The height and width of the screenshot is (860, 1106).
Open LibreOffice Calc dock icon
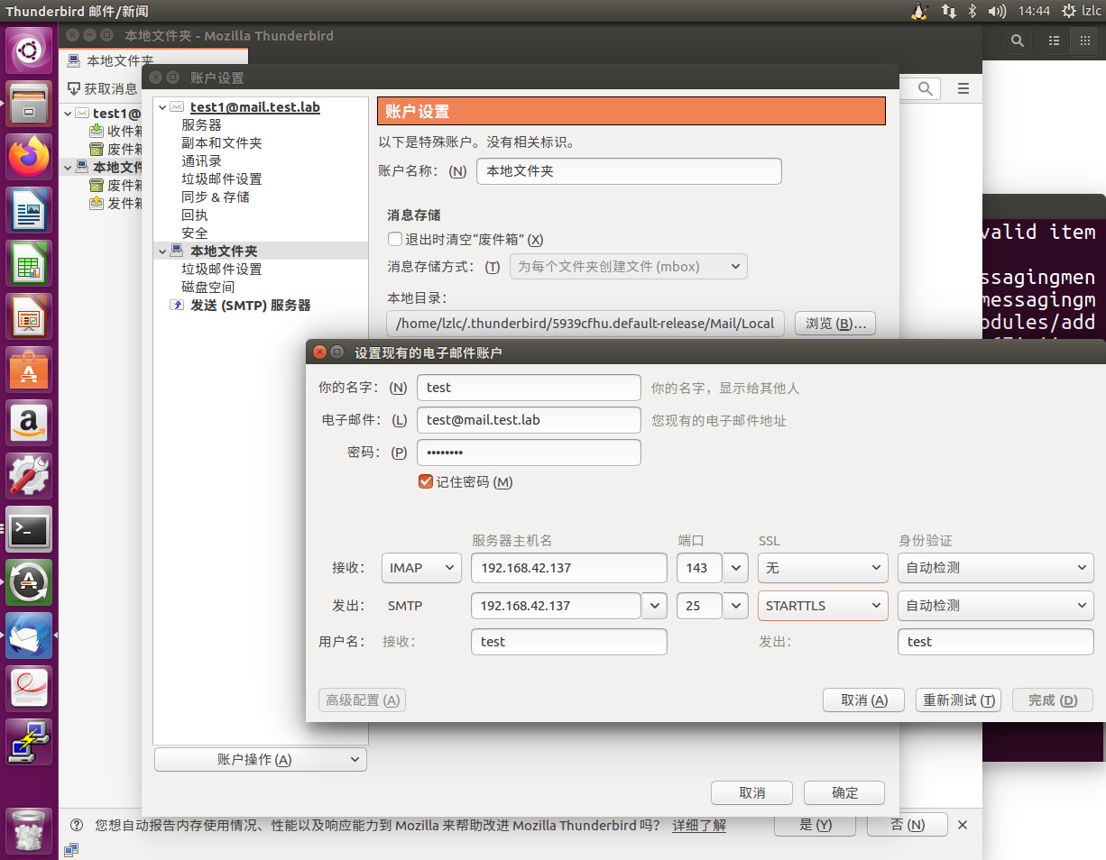coord(30,264)
